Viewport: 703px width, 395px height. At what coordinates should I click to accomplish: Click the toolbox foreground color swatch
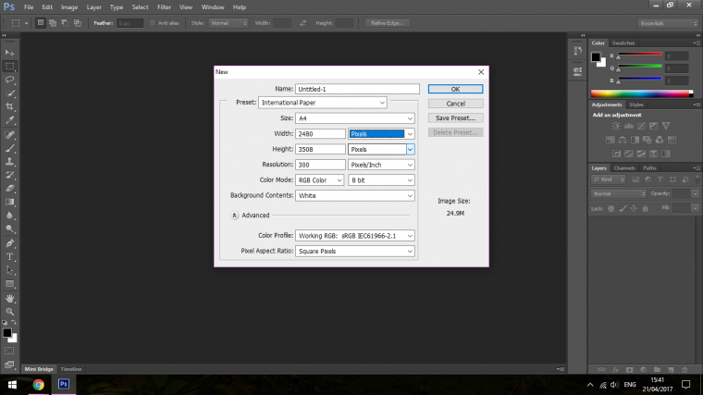(6, 333)
